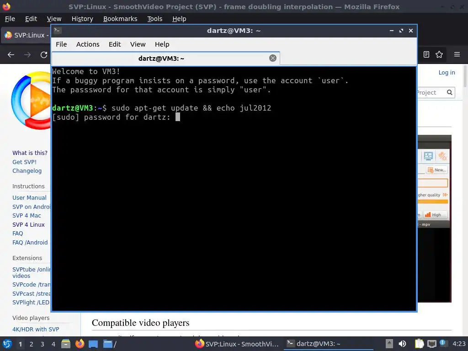Open the terminal Help menu
Viewport: 468px width, 351px height.
162,44
